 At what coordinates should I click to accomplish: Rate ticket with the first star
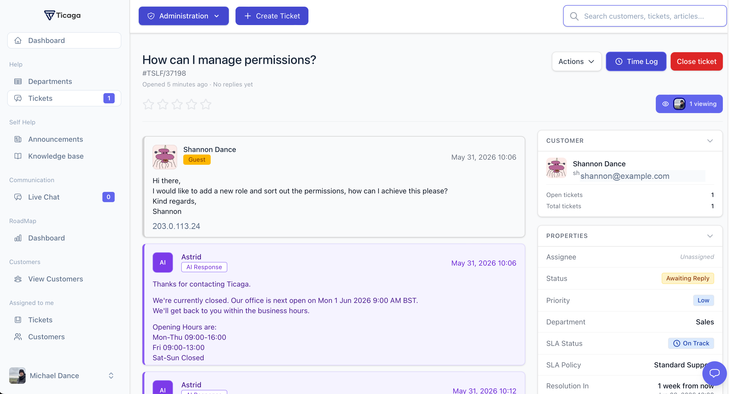click(148, 104)
